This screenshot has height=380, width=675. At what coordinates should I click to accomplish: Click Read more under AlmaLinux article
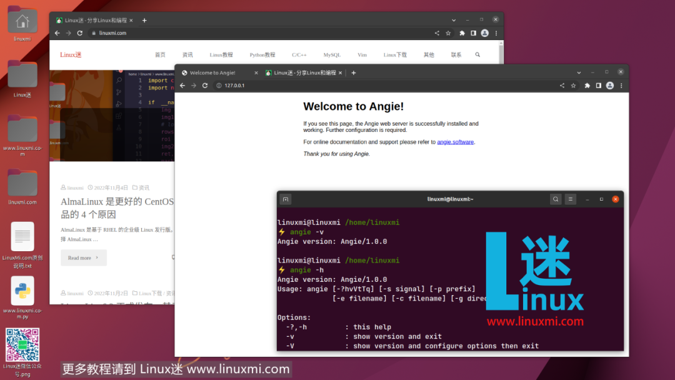[x=84, y=257]
